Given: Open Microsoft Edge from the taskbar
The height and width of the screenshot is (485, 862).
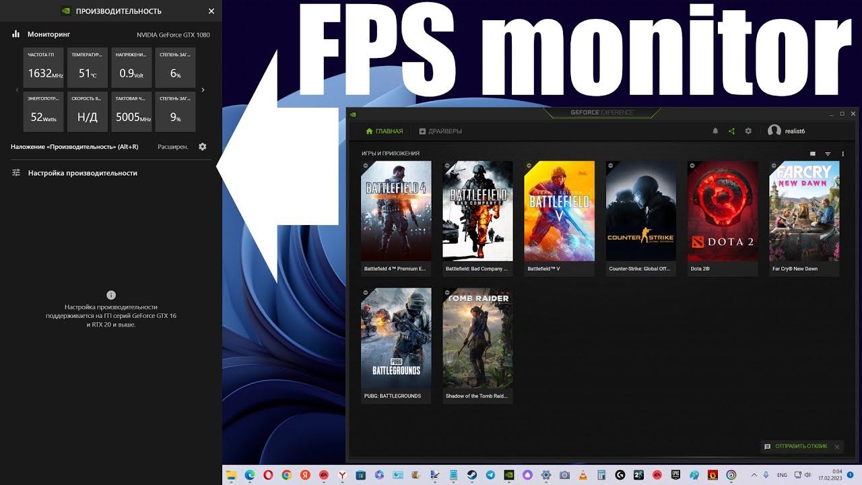Looking at the screenshot, I should click(250, 475).
